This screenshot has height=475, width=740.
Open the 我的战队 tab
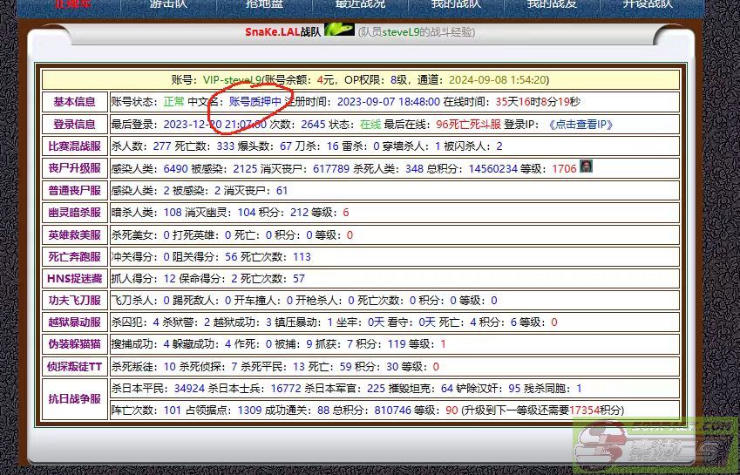tap(455, 4)
